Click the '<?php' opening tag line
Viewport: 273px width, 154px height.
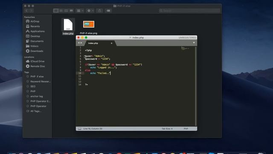click(x=88, y=50)
